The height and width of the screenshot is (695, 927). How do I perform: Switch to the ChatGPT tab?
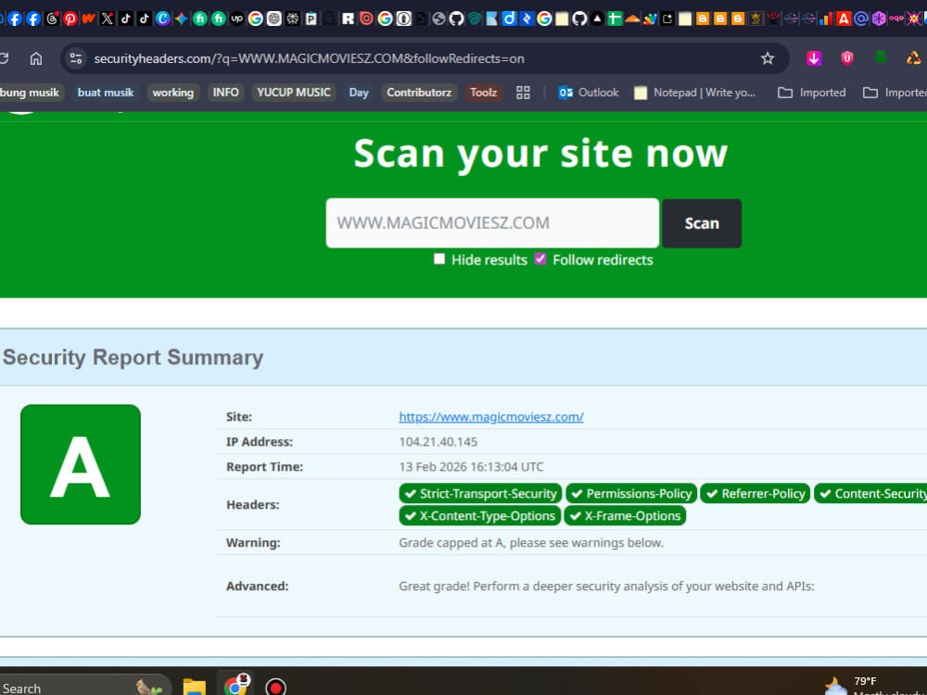coord(273,19)
